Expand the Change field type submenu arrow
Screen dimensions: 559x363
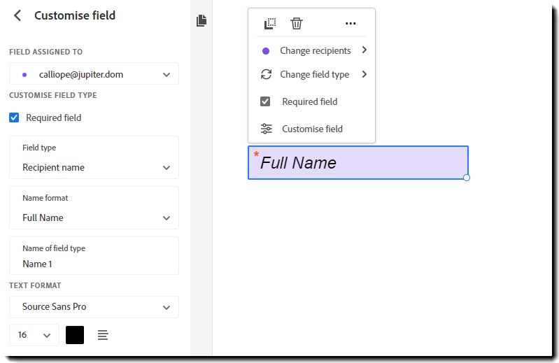coord(364,74)
